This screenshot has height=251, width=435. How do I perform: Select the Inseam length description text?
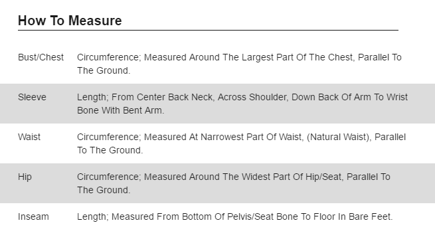point(235,216)
